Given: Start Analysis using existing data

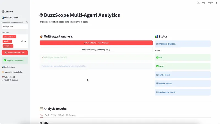Looking at the screenshot, I should [x=96, y=50].
